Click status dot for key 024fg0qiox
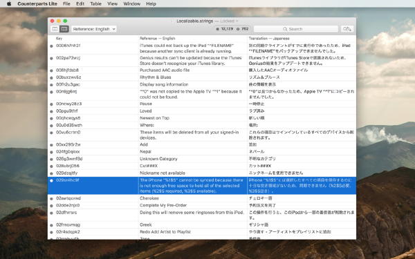 click(51, 152)
